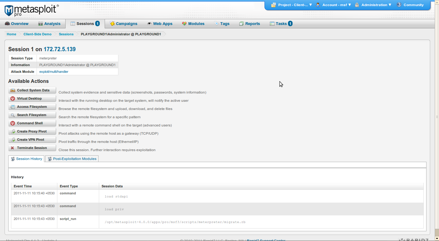Screen dimensions: 439x241
Task: Select the Session History tab
Action: tap(27, 159)
